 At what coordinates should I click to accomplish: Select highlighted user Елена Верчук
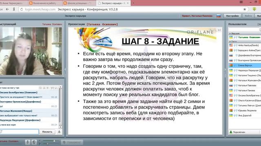pos(245,65)
